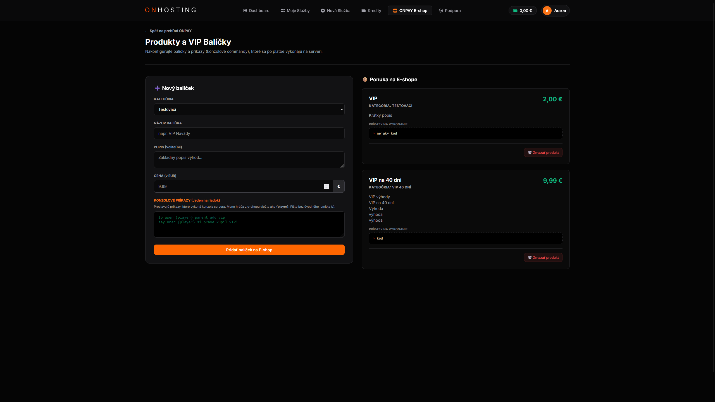Click the package icon beside Ponuka na E-shope
715x402 pixels.
pos(365,80)
